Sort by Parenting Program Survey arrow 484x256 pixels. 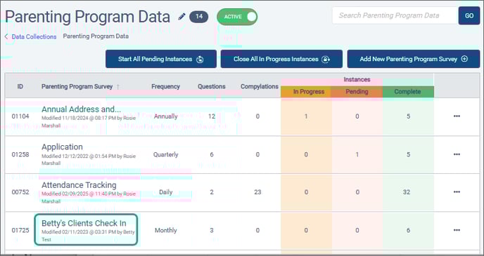point(117,87)
